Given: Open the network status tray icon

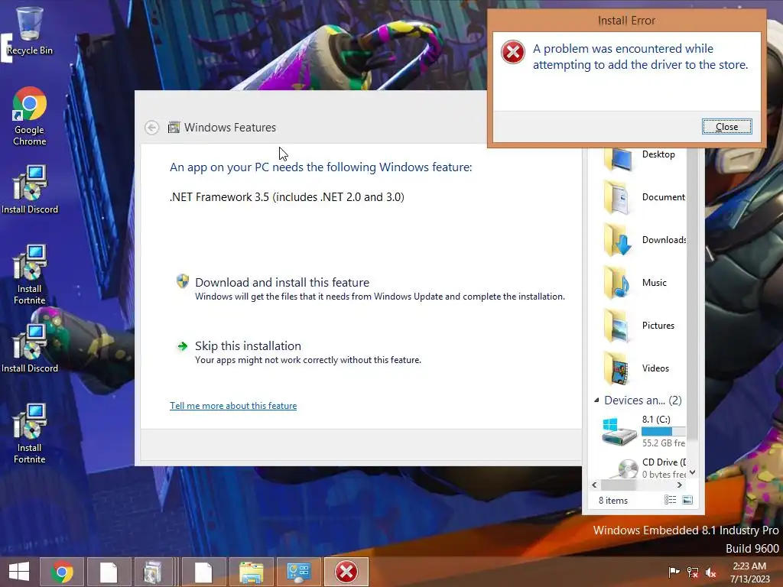Looking at the screenshot, I should click(x=693, y=572).
